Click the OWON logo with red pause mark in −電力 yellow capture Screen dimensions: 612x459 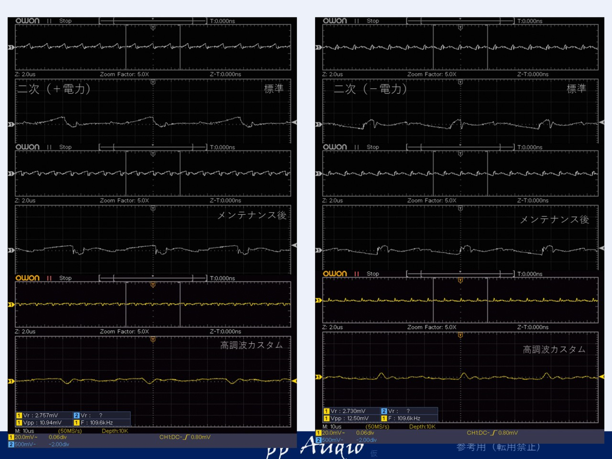[335, 273]
